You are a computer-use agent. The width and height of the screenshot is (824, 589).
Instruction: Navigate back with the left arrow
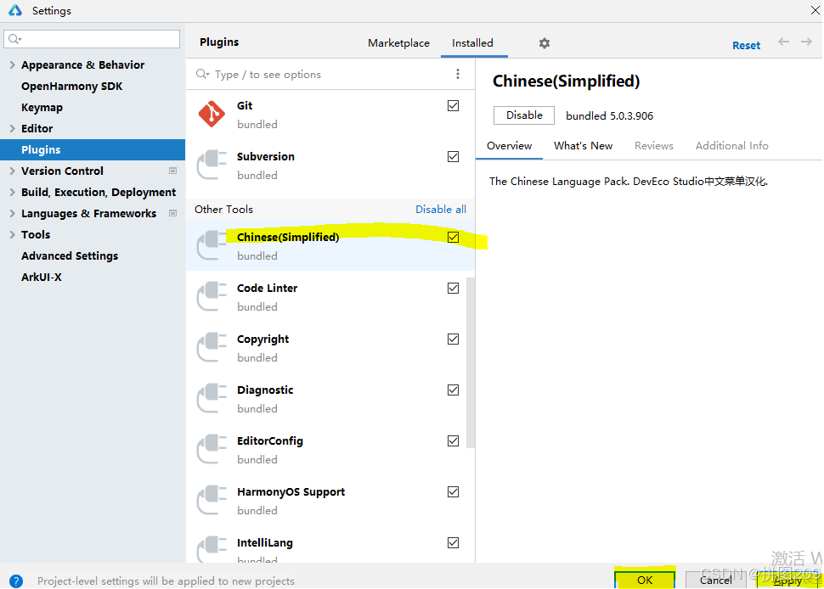coord(783,42)
